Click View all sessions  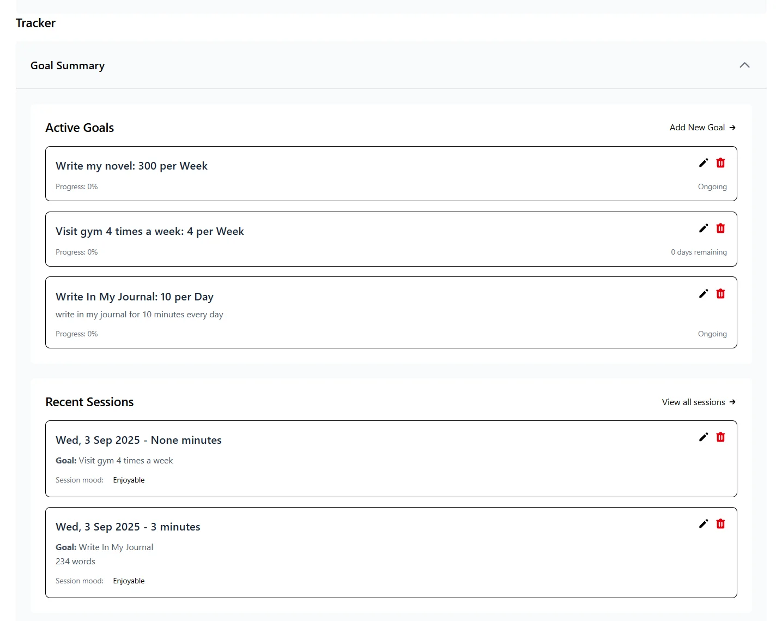tap(698, 402)
